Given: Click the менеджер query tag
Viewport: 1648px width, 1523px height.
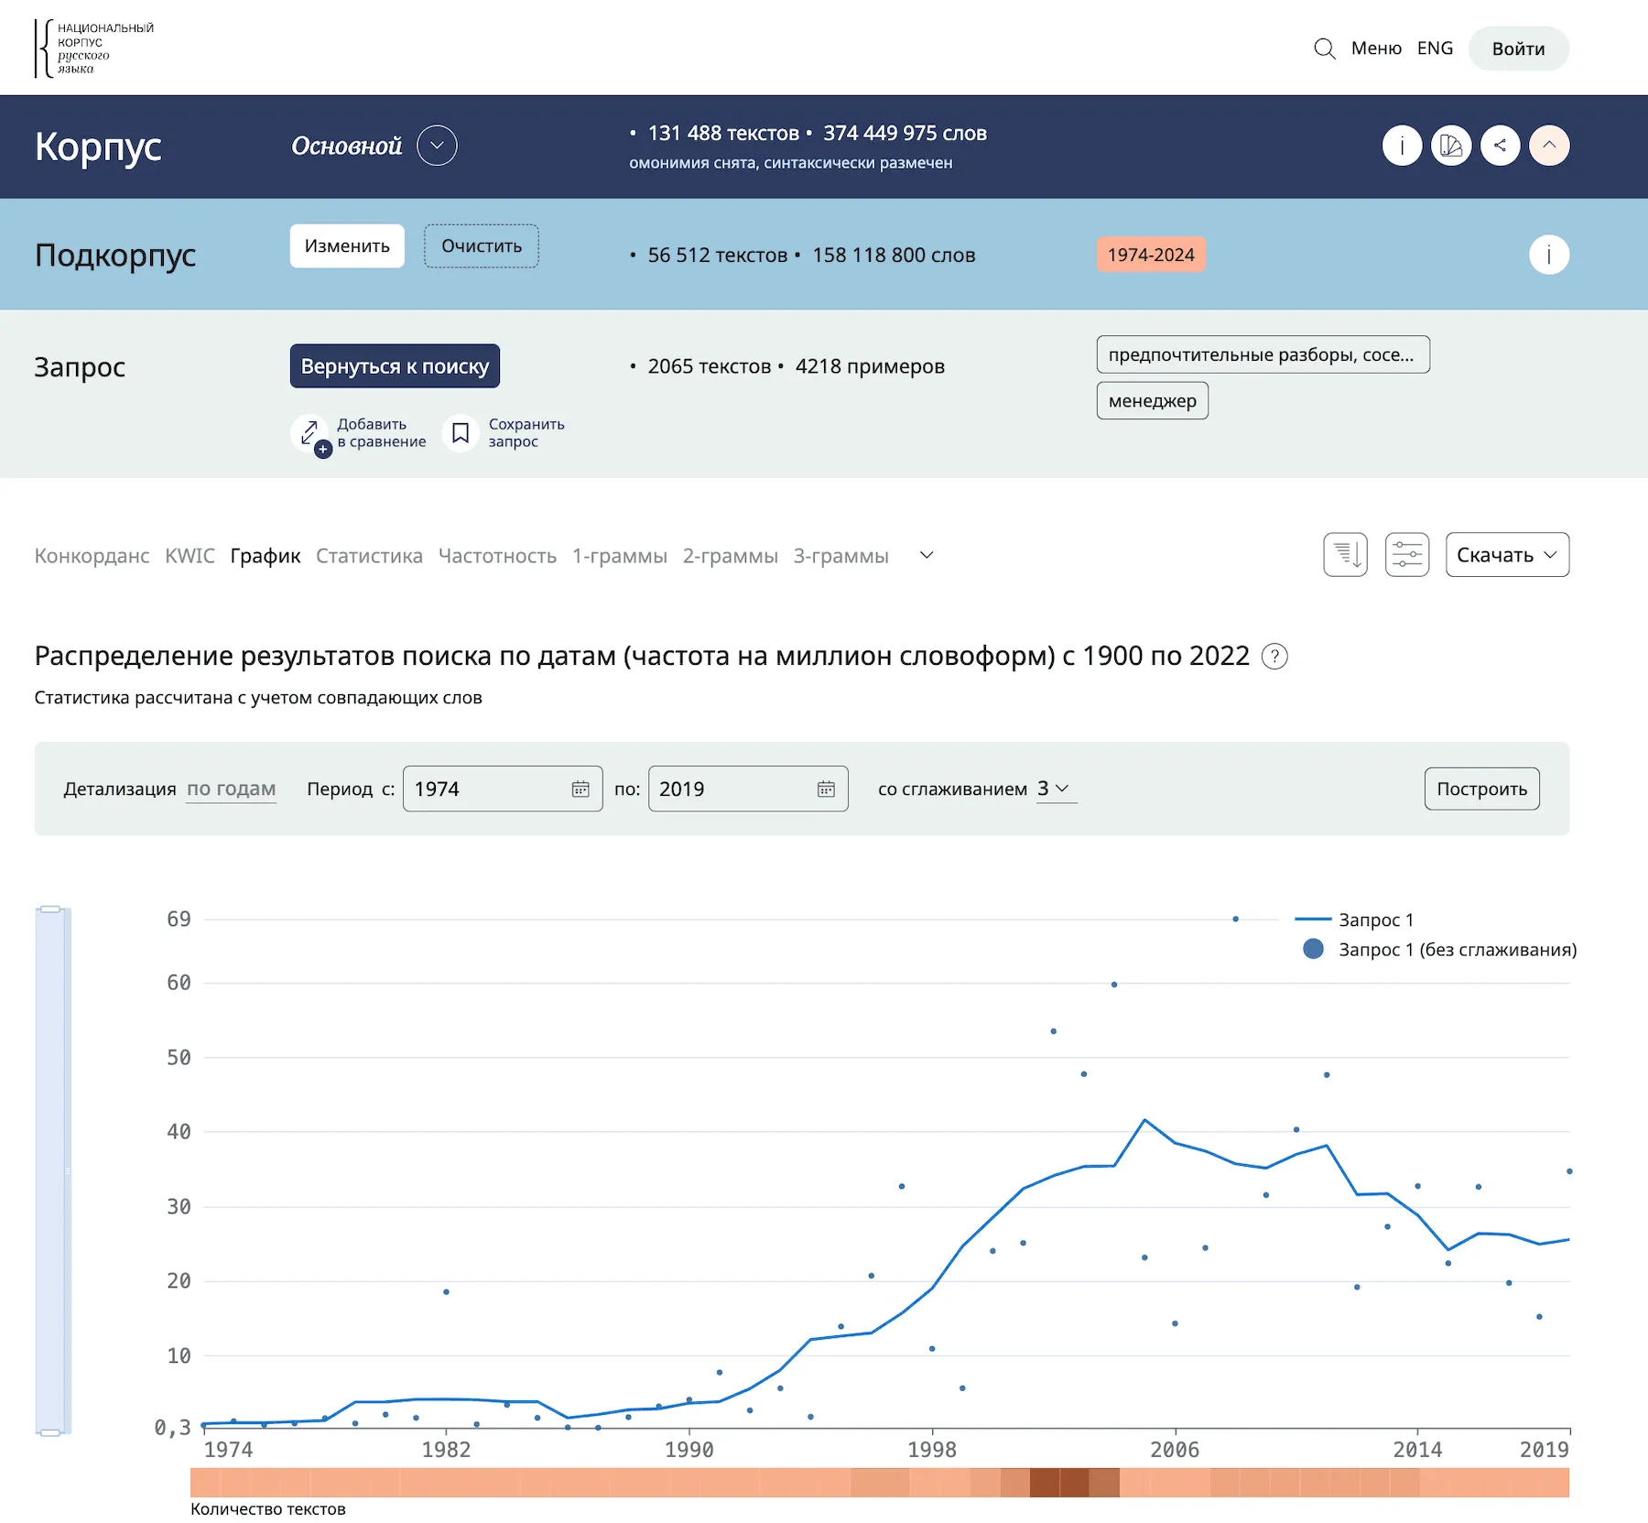Looking at the screenshot, I should coord(1152,401).
